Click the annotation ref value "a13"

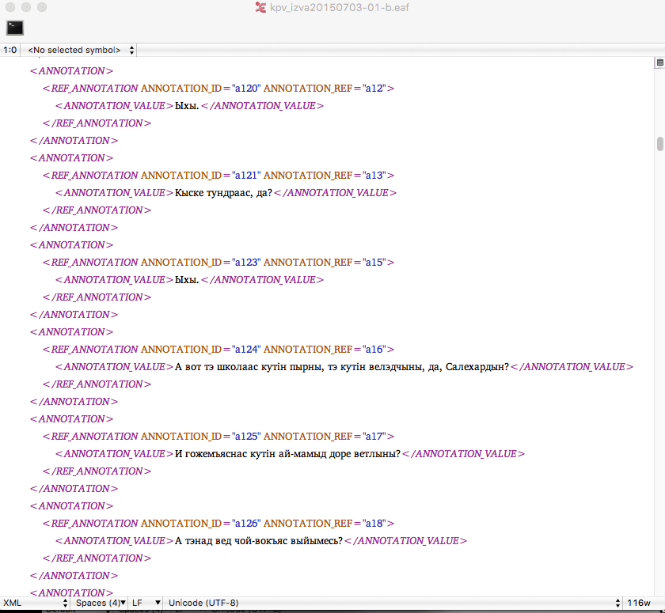point(374,175)
